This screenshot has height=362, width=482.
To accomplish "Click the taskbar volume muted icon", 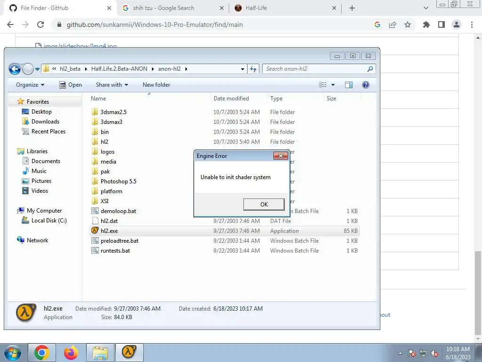I will [x=434, y=354].
